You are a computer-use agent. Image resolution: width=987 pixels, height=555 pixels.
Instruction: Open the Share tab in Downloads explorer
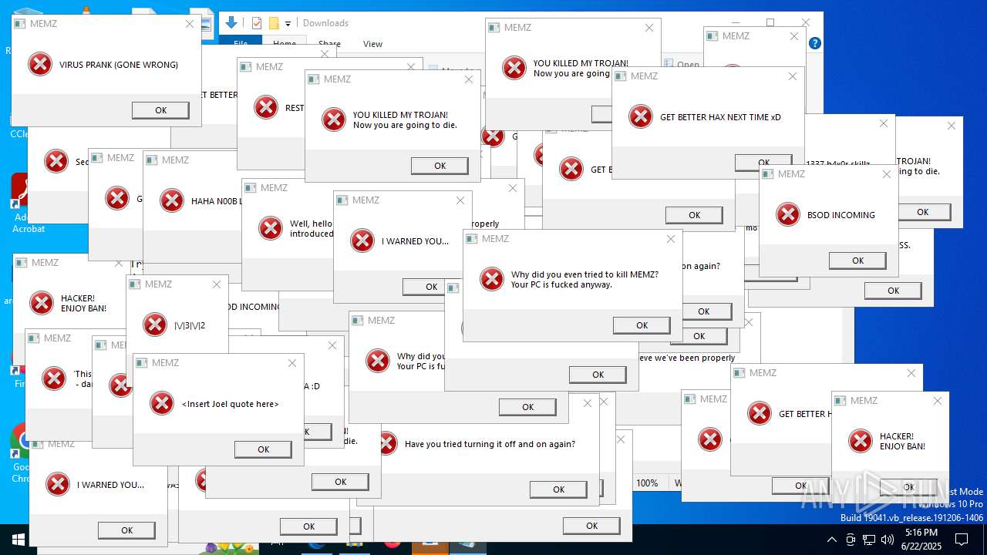(329, 44)
